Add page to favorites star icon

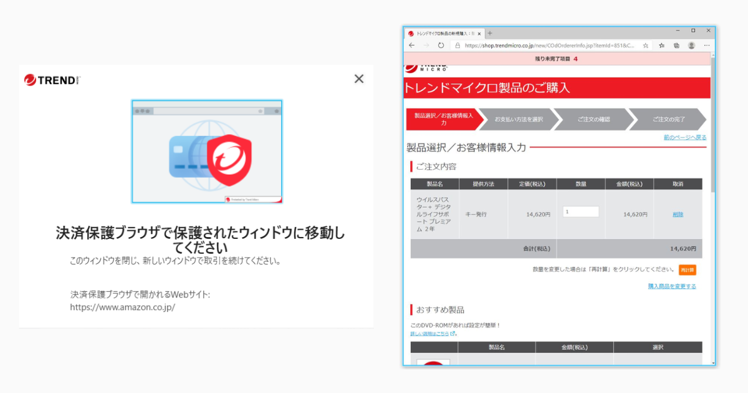[645, 46]
